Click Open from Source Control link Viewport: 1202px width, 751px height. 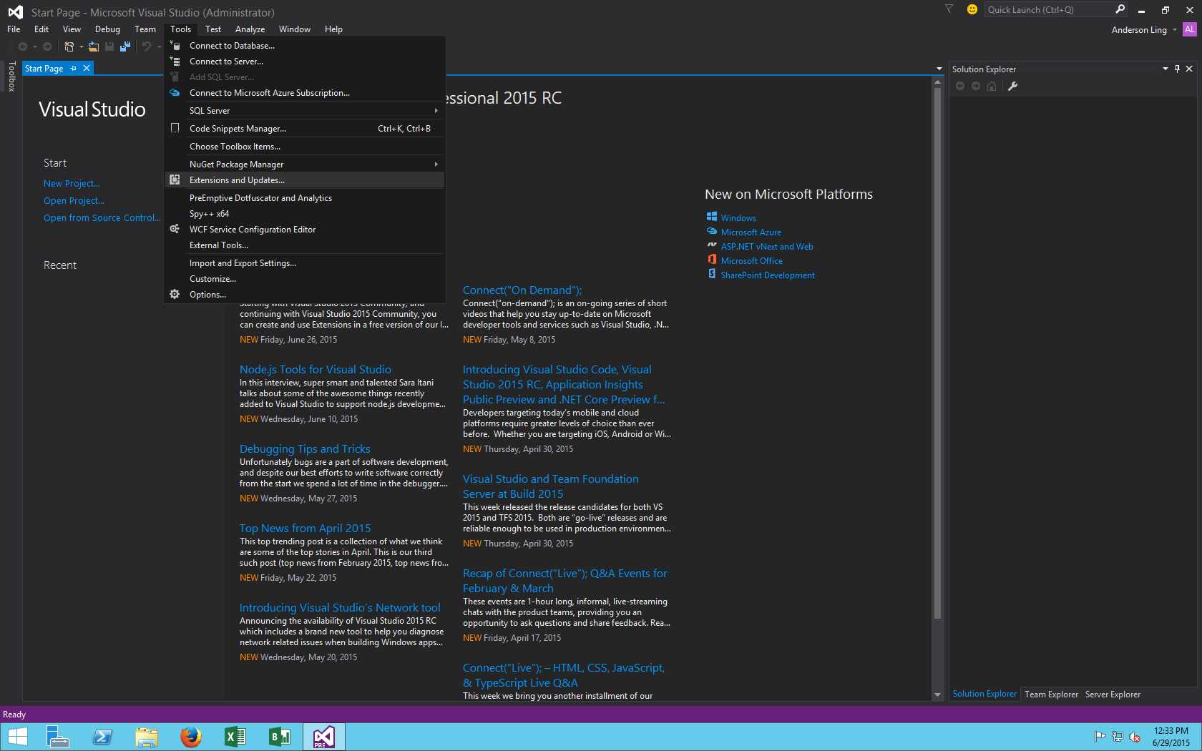[102, 218]
